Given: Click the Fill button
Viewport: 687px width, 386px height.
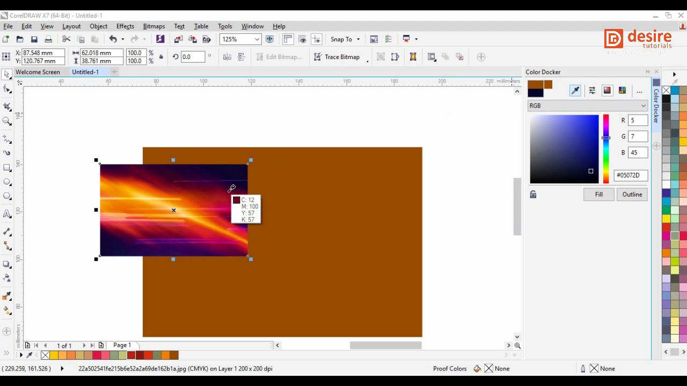Looking at the screenshot, I should tap(599, 195).
